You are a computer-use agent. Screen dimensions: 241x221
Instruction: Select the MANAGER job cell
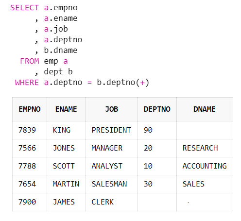click(x=112, y=148)
